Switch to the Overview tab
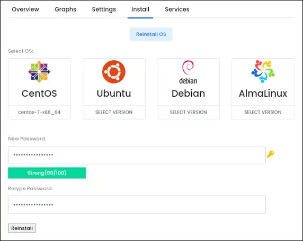303x241 pixels. click(25, 10)
